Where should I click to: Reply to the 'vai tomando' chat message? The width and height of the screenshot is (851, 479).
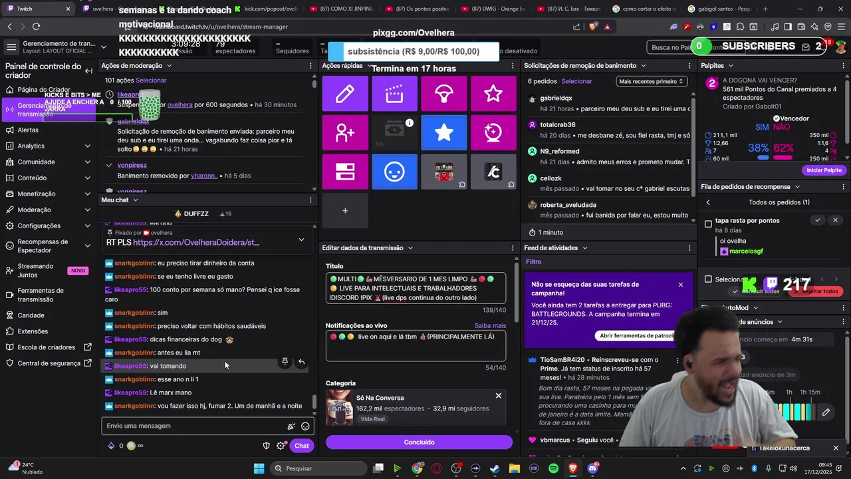coord(301,361)
